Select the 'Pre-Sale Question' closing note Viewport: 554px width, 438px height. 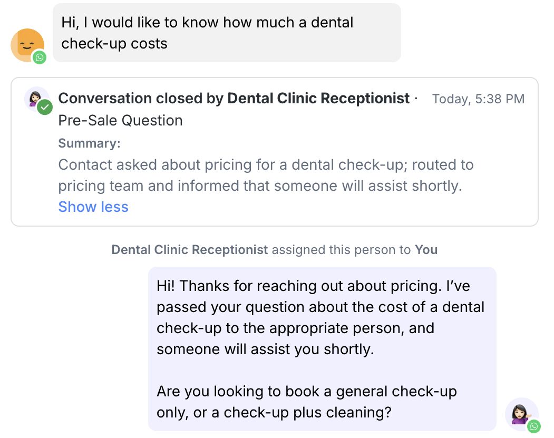pyautogui.click(x=120, y=120)
